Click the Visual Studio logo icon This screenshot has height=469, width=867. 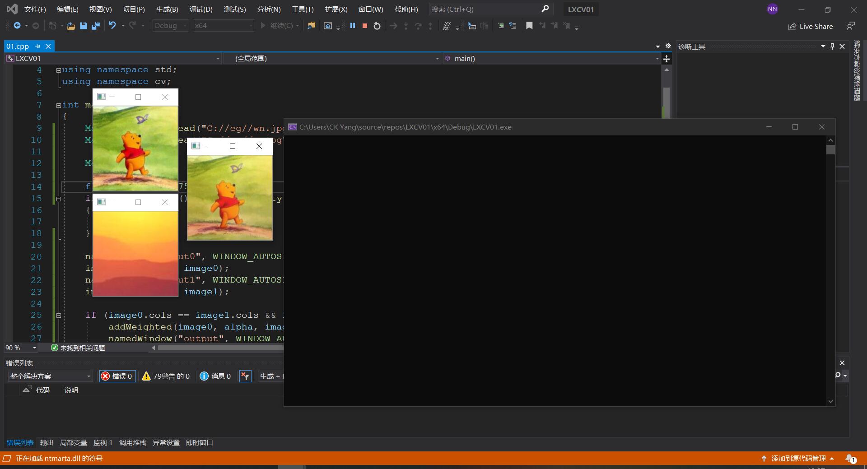pos(12,9)
